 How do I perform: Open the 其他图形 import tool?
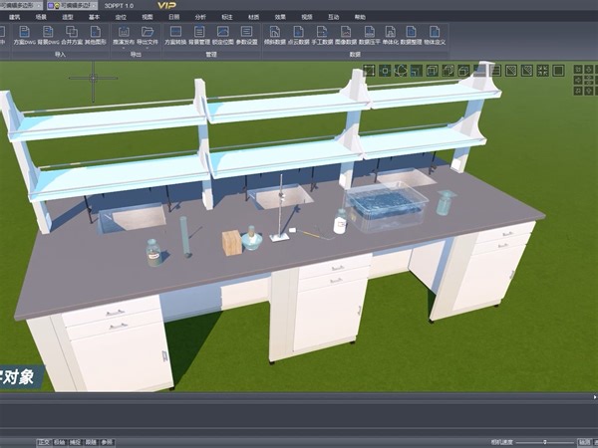point(95,35)
